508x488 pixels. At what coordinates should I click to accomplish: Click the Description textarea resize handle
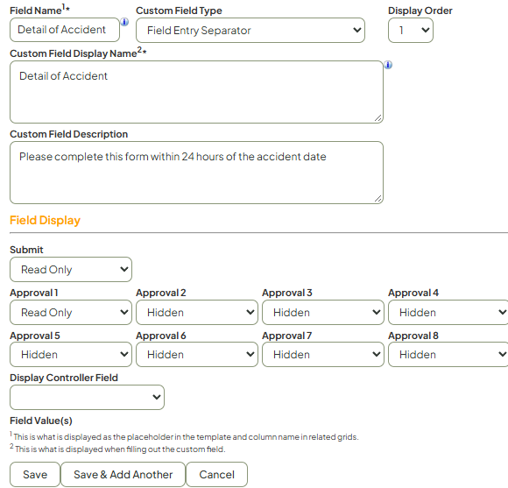[377, 199]
